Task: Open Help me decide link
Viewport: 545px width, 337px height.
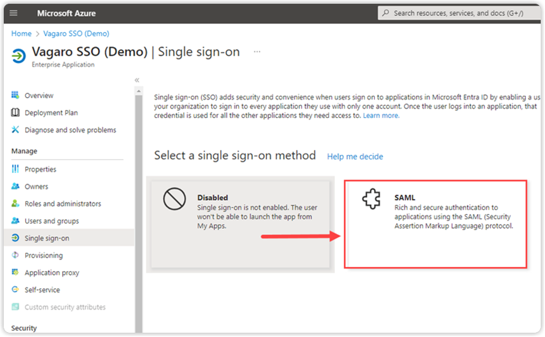Action: (355, 156)
